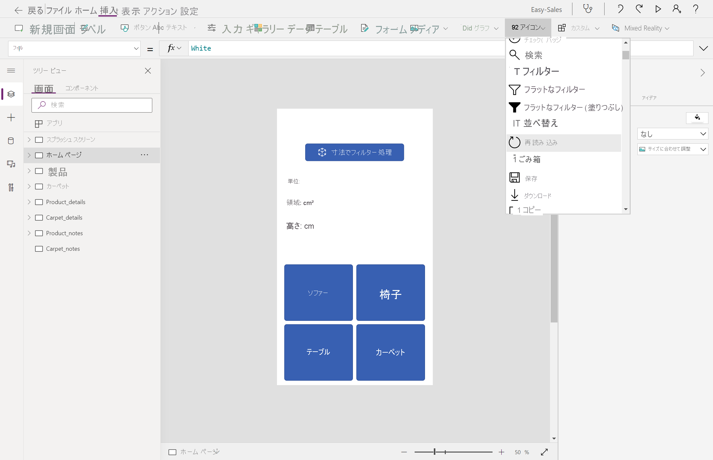
Task: Click the tree view search field
Action: [92, 105]
